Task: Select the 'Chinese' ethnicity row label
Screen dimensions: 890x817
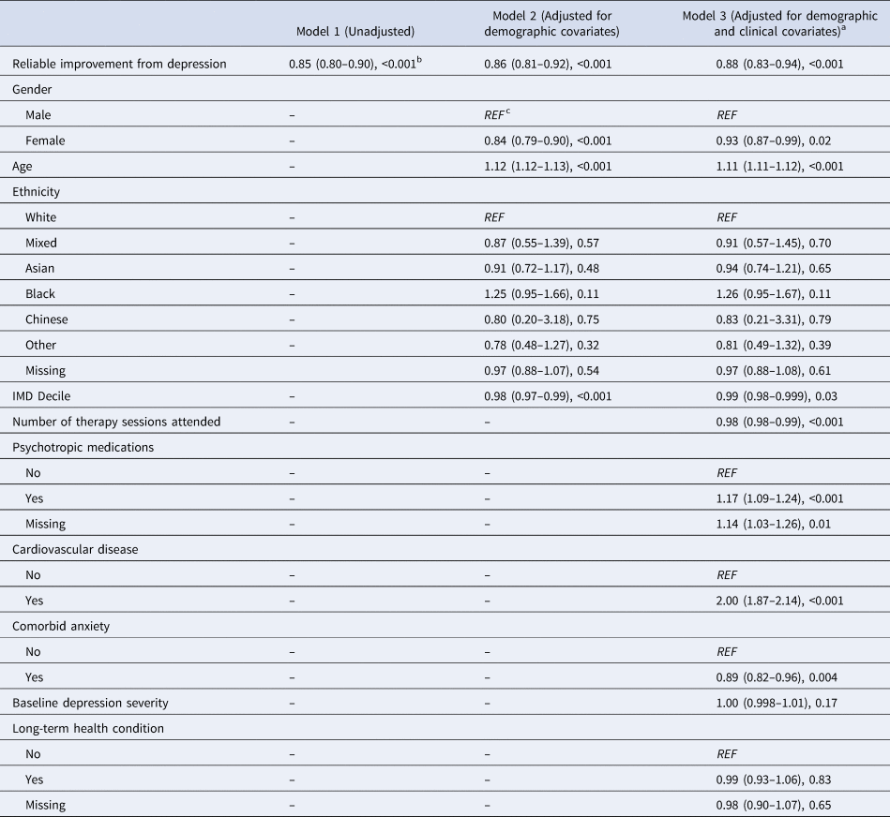Action: (47, 319)
